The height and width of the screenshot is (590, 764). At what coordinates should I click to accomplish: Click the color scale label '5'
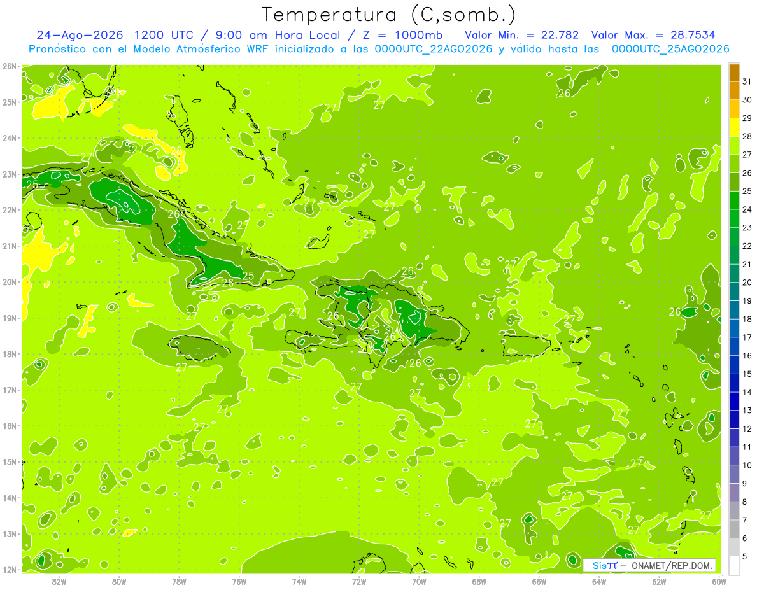pos(745,557)
